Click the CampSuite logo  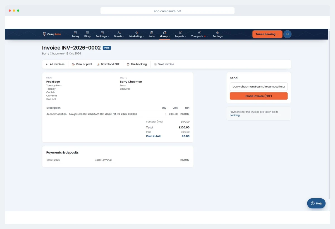click(x=52, y=34)
